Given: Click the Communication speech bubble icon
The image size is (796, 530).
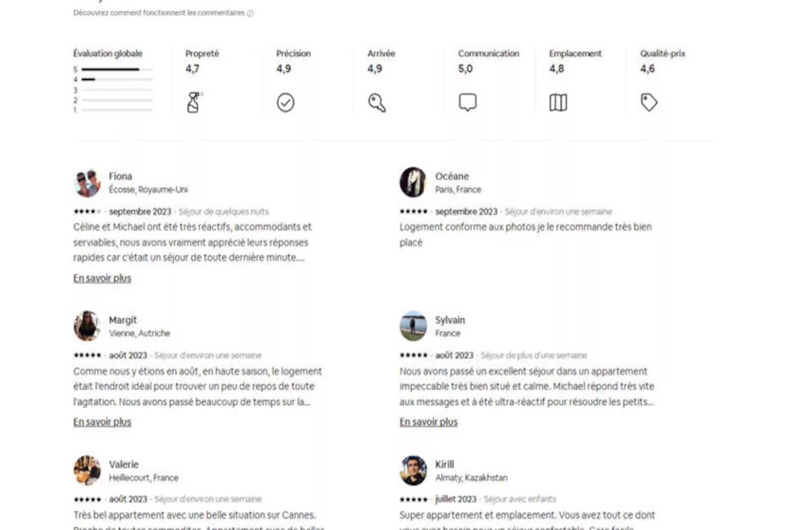Looking at the screenshot, I should [467, 102].
